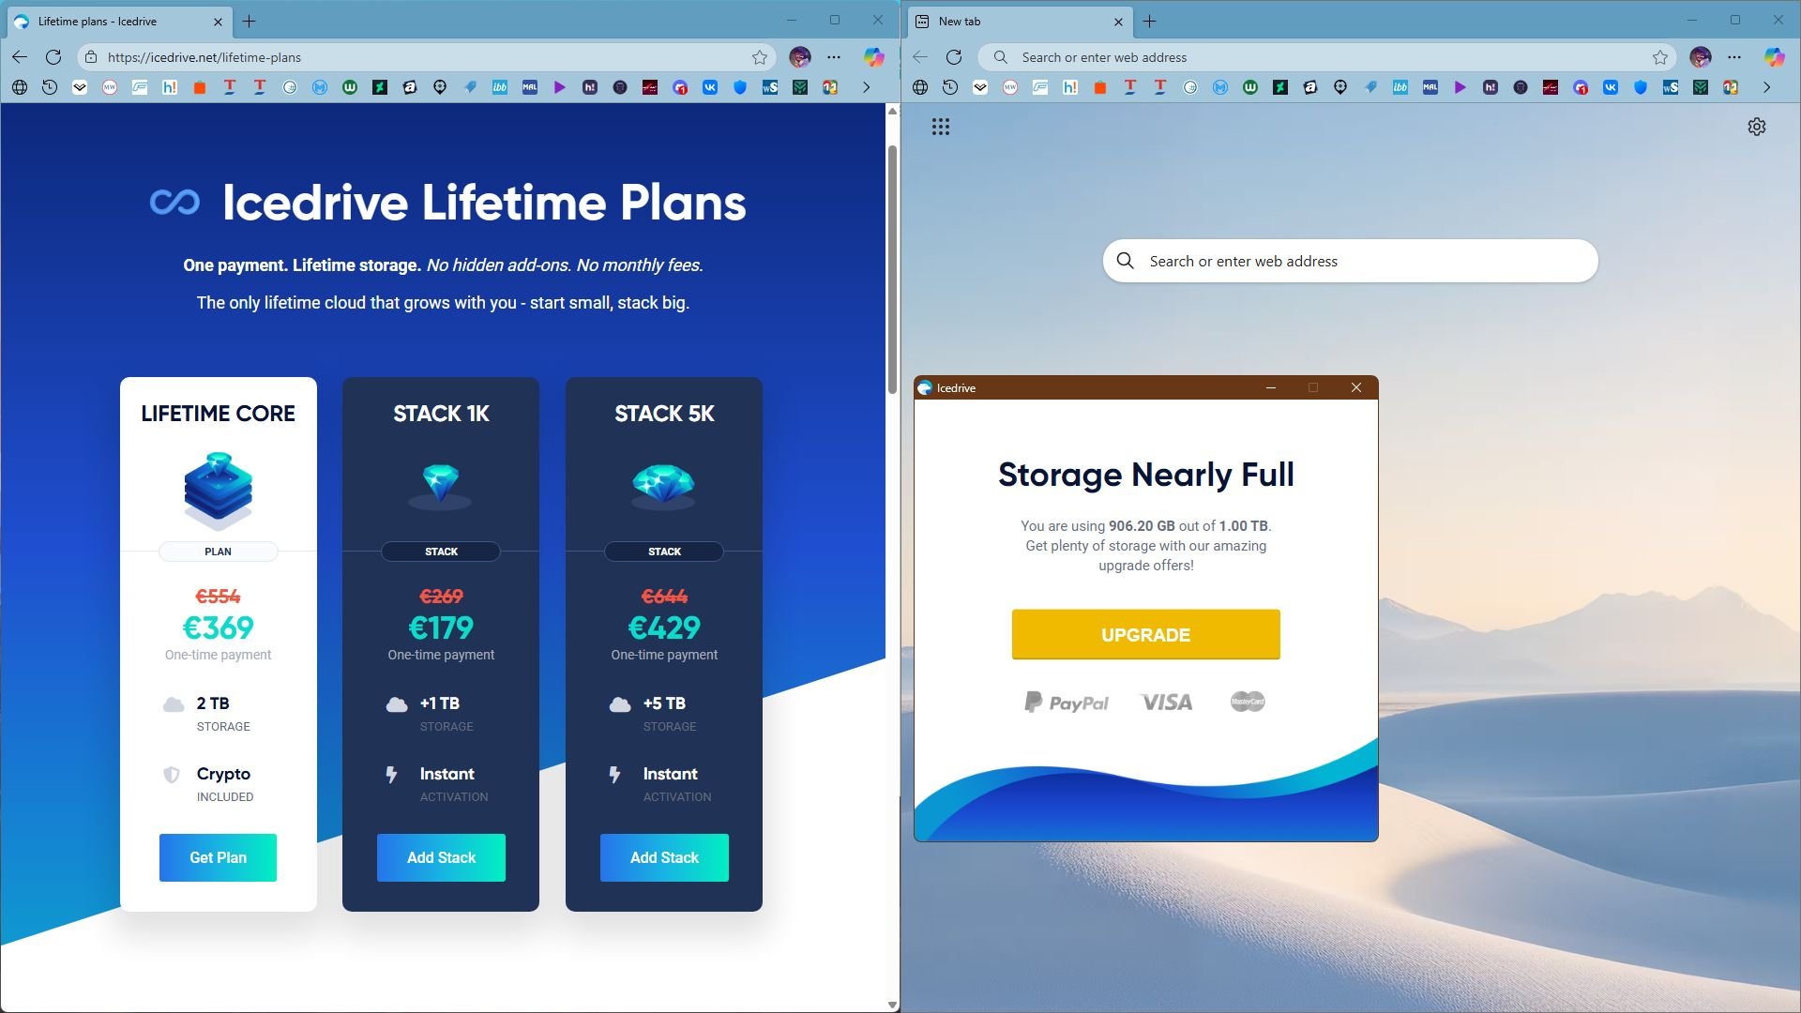Click the VK bookmark in left favorites bar
Screen dimensions: 1801x1013
(x=710, y=87)
